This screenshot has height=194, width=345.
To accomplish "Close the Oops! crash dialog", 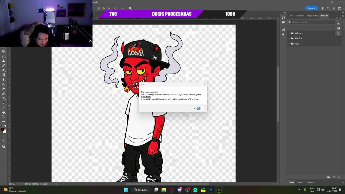I will pos(204,85).
